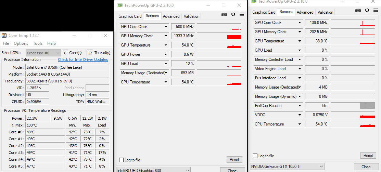381x172 pixels.
Task: Open File menu in Core Temp
Action: pyautogui.click(x=6, y=43)
